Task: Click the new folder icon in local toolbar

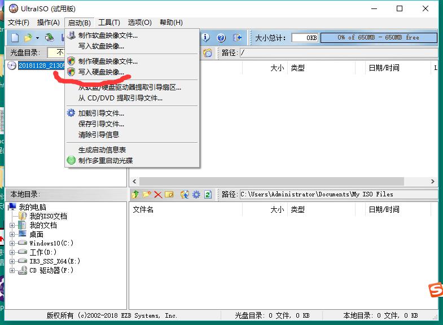Action: coord(147,194)
